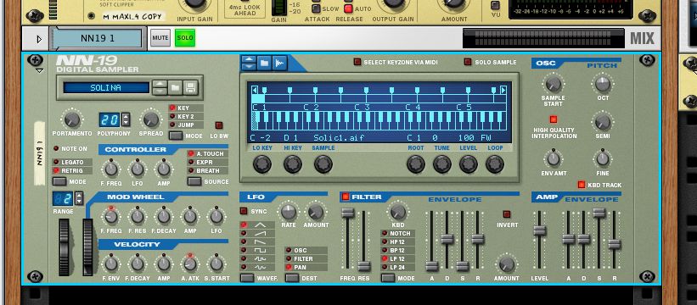Open sample browser folder icon above keyboard display
This screenshot has width=697, height=305.
[264, 63]
